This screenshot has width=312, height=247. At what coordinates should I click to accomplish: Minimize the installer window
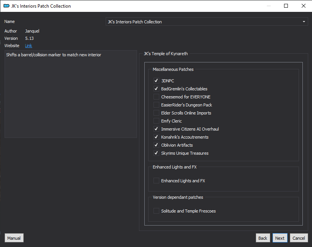[269, 6]
